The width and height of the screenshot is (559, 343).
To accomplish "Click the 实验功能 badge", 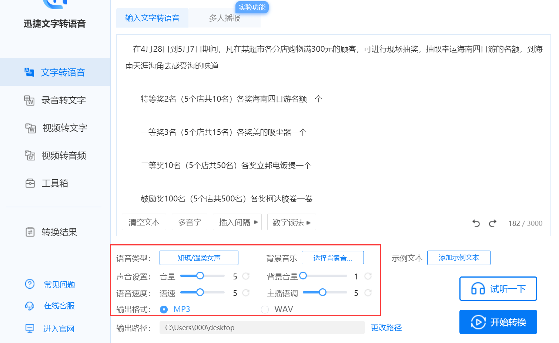I will coord(252,7).
